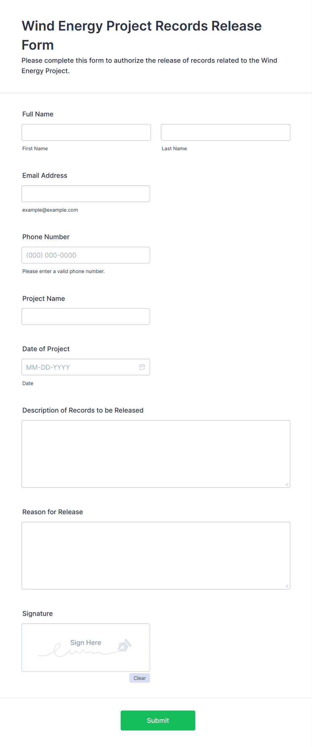
Task: Click inside Description of Records textarea
Action: (156, 454)
